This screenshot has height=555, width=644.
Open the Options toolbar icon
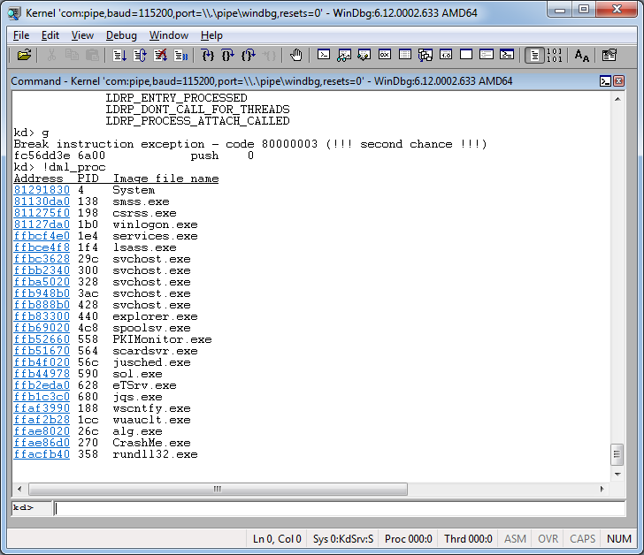coord(609,55)
